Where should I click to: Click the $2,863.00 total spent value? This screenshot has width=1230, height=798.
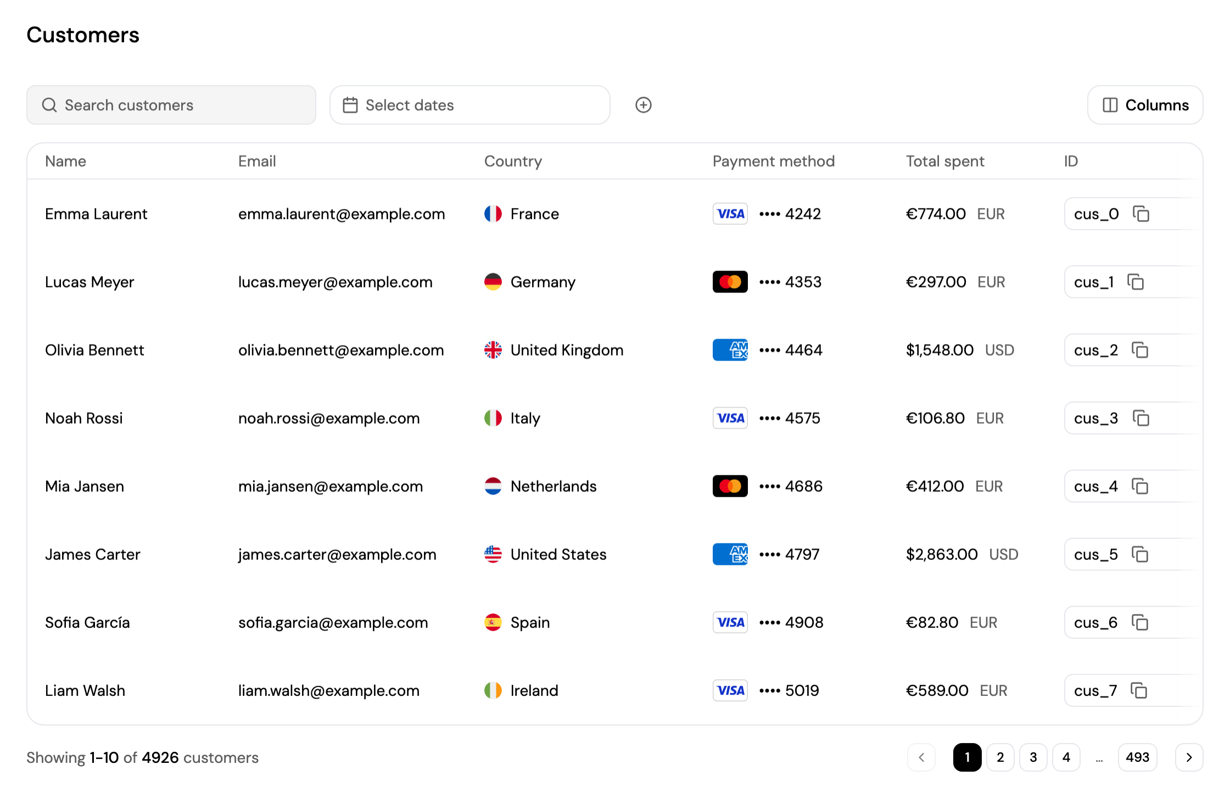[x=942, y=554]
